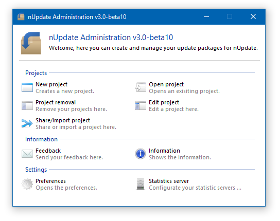
Task: Show Information entry title
Action: click(x=164, y=151)
